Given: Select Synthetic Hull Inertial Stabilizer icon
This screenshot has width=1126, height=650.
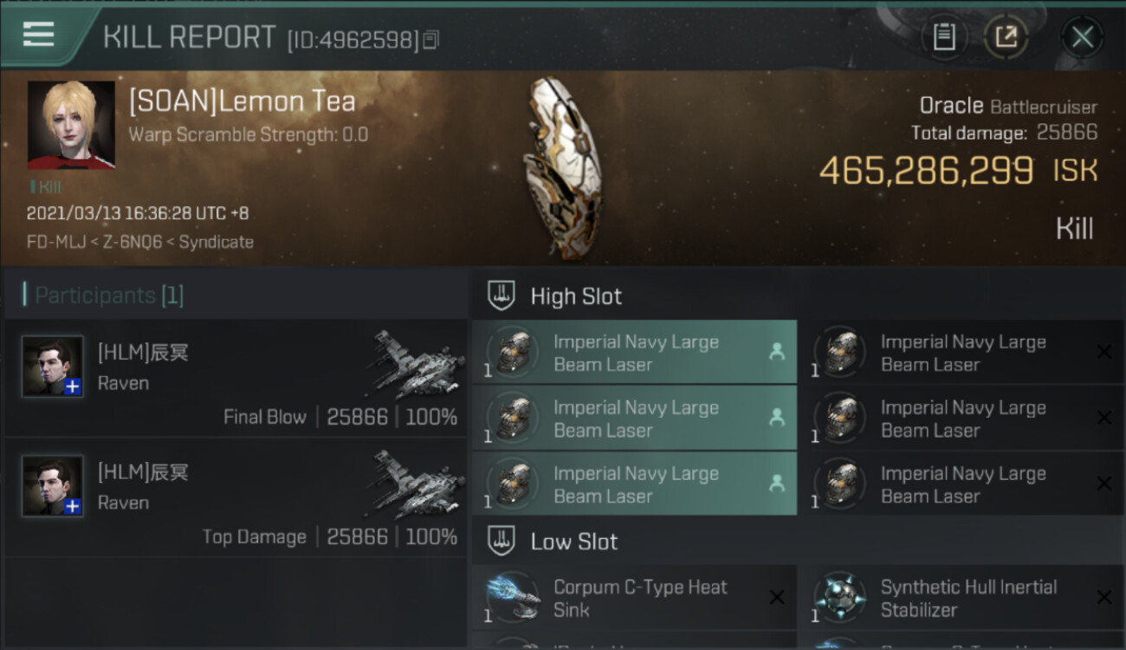Looking at the screenshot, I should (840, 597).
